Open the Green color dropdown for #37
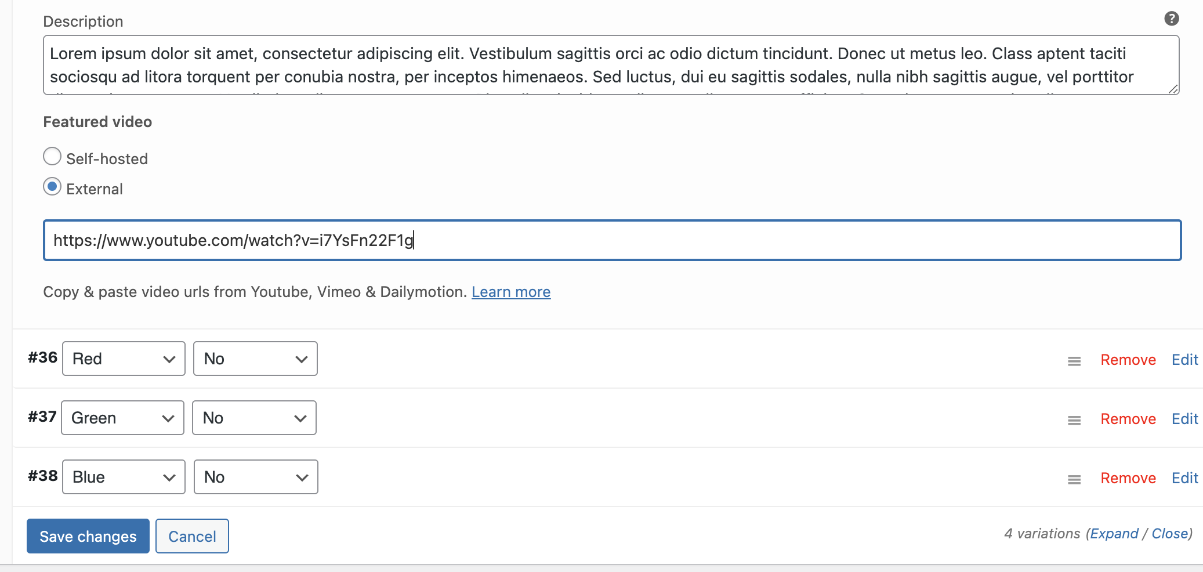 click(x=122, y=418)
